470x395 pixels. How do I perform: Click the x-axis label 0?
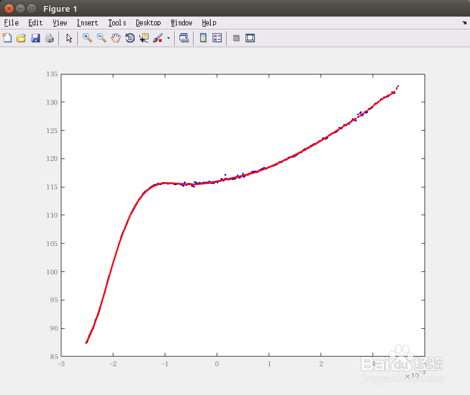(x=217, y=364)
